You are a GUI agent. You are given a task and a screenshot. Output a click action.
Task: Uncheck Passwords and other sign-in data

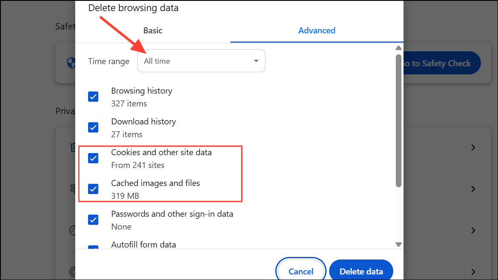93,220
